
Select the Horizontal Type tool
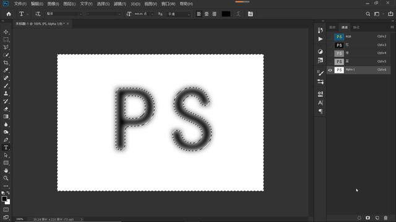(x=6, y=147)
